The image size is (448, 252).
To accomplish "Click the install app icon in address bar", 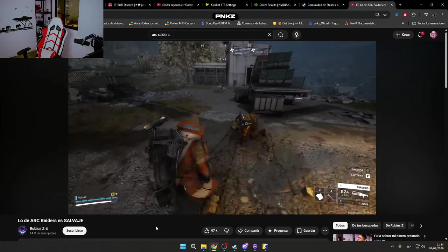I will tap(377, 15).
